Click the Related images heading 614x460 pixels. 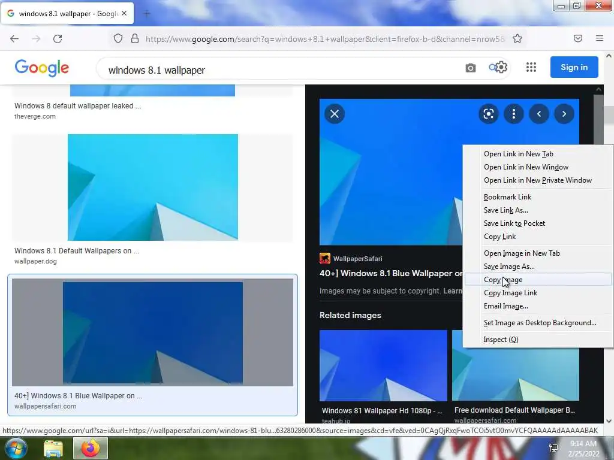click(350, 315)
